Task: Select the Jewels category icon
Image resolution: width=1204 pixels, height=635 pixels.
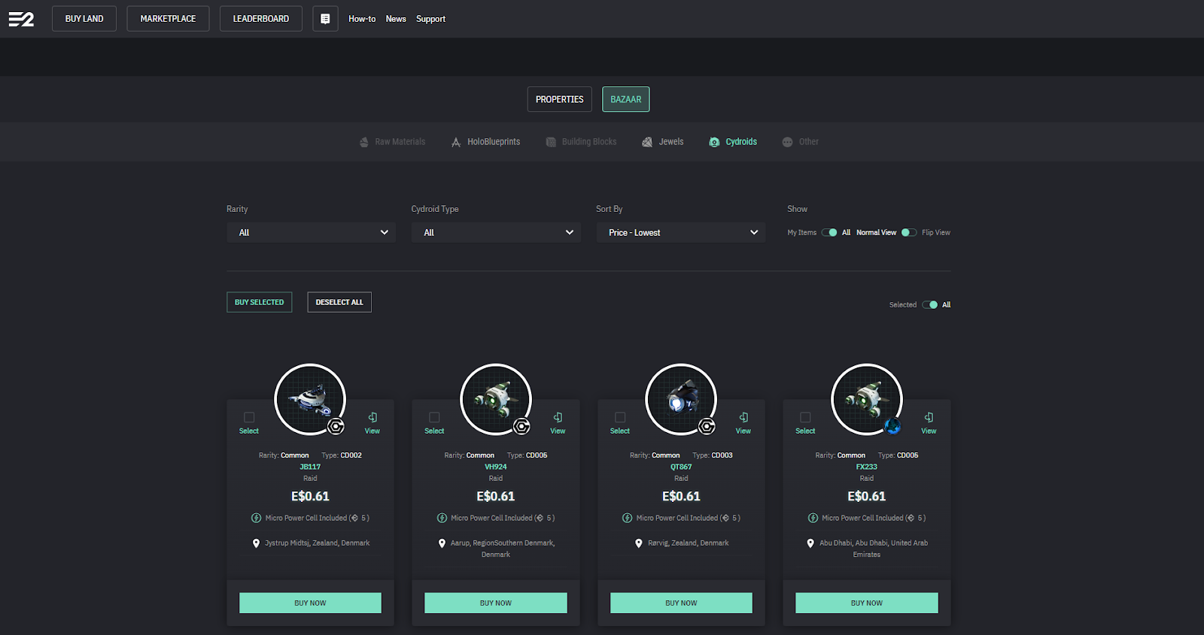Action: pos(647,142)
